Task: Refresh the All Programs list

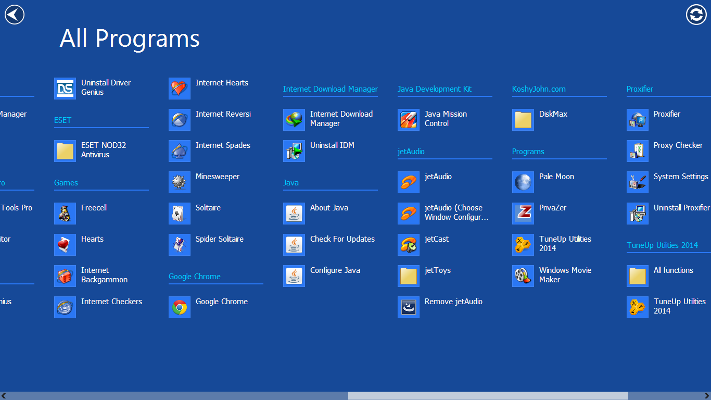Action: 696,14
